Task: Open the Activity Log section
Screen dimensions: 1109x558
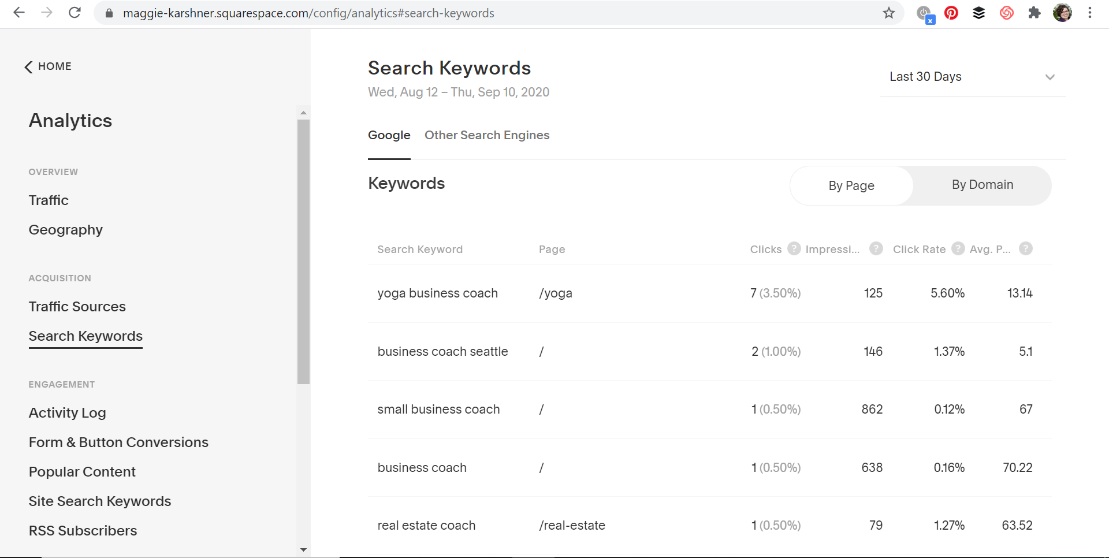Action: [x=67, y=412]
